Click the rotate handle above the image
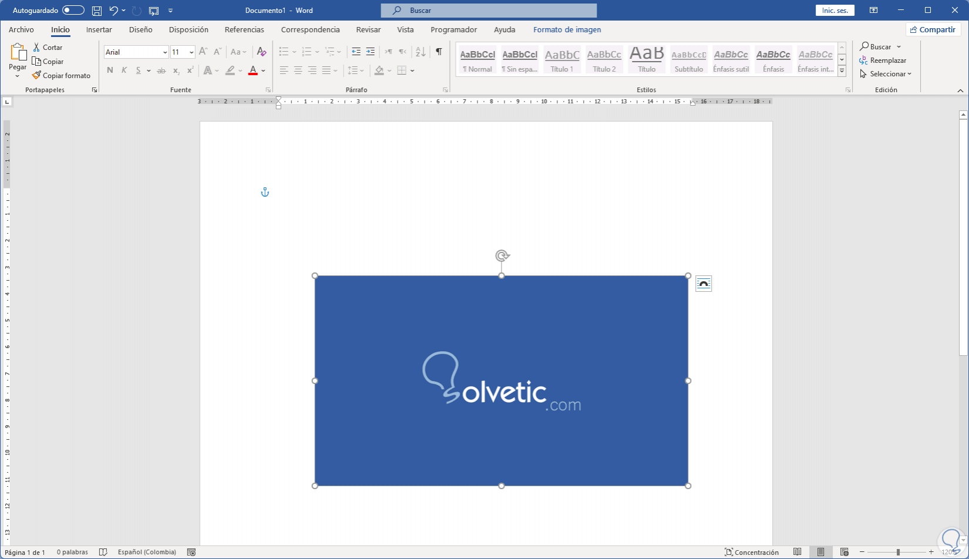 [x=502, y=255]
